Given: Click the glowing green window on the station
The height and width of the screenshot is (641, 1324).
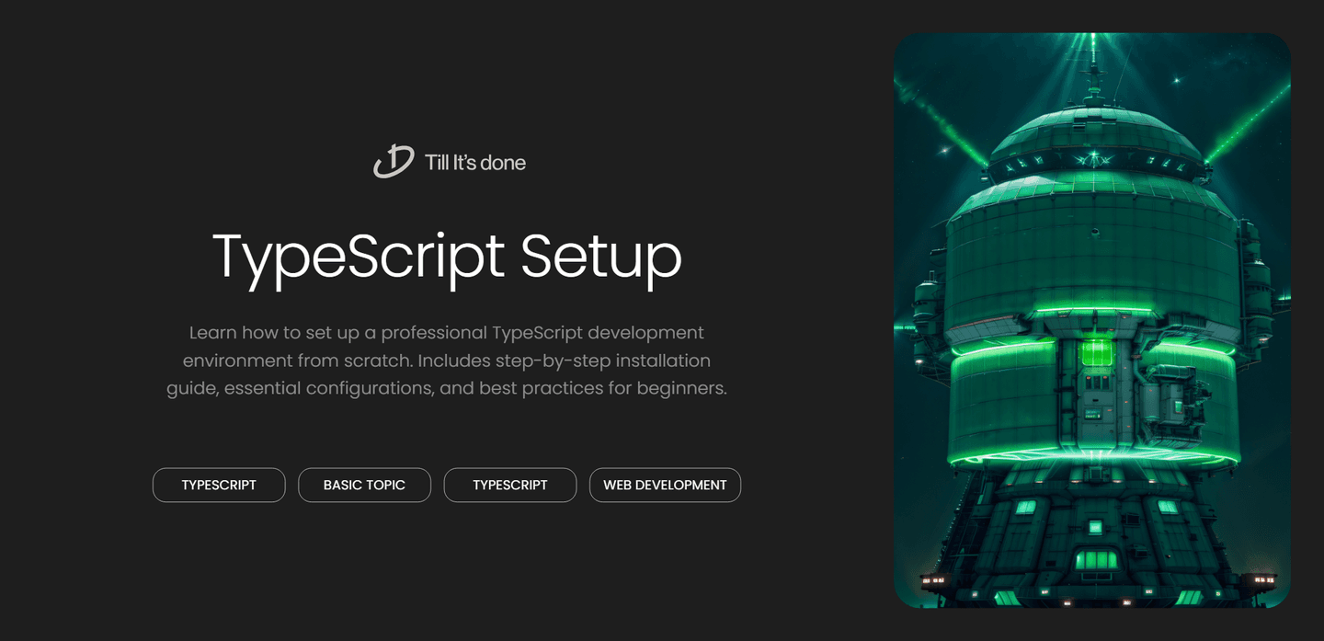Looking at the screenshot, I should click(1095, 353).
